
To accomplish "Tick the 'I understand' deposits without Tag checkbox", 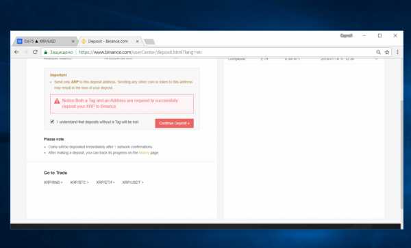I will (52, 122).
